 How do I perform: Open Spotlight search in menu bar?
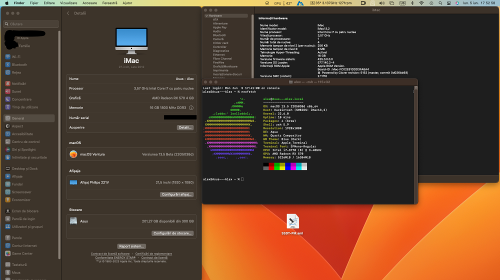coord(440,3)
